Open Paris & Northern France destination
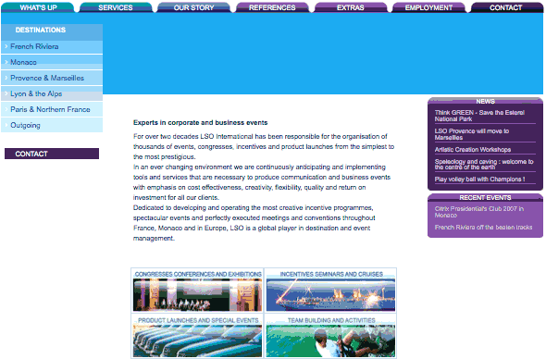This screenshot has height=359, width=546. click(x=52, y=109)
